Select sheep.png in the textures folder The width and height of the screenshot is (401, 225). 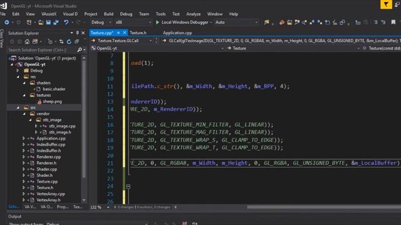pos(52,101)
